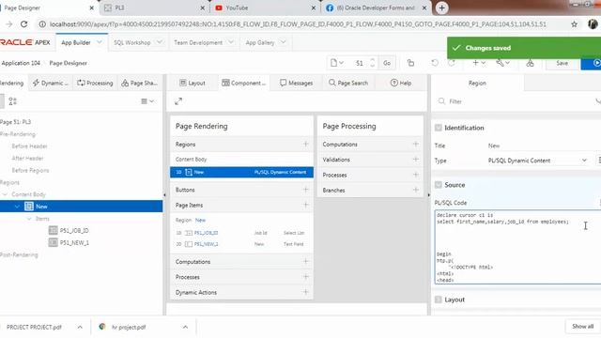
Task: Select the New region row in Content Body
Action: pos(241,172)
